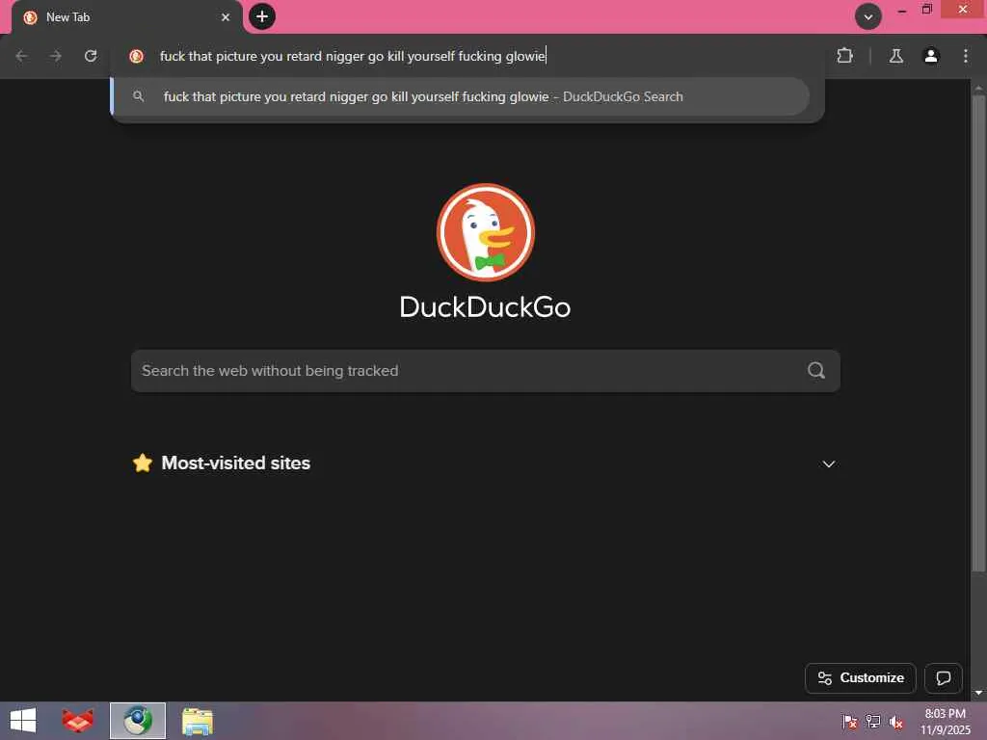Open the Windows Start menu
This screenshot has height=740, width=987.
point(23,721)
